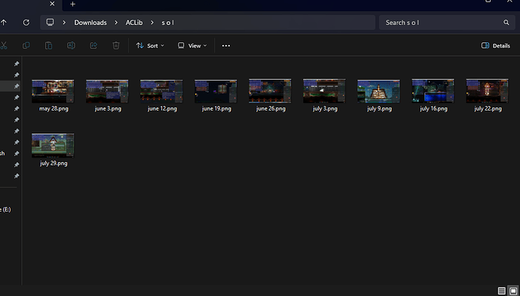Screen dimensions: 520x296
Task: Click the Cut scissors icon
Action: click(3, 45)
